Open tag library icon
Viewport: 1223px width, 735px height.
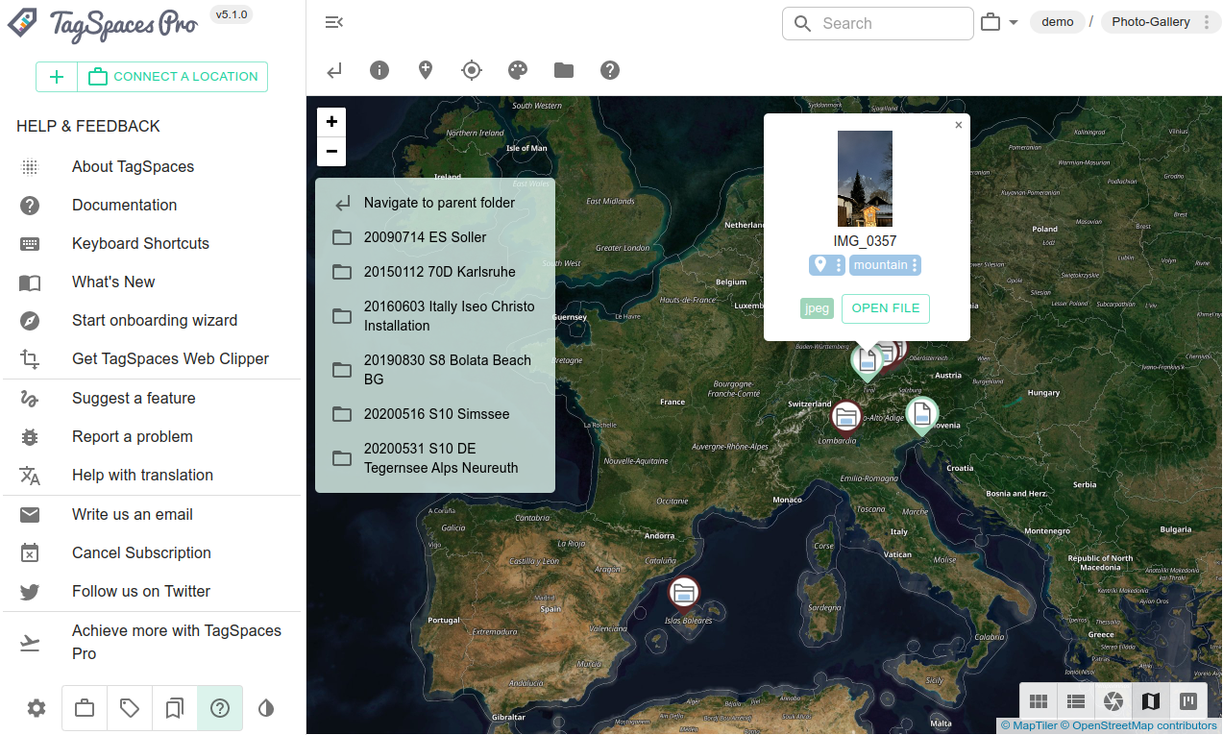tap(130, 708)
